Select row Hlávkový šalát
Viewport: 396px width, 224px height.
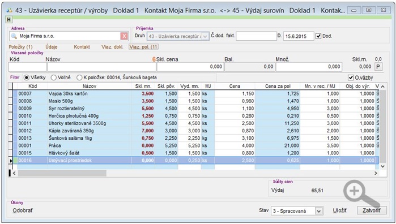click(195, 153)
